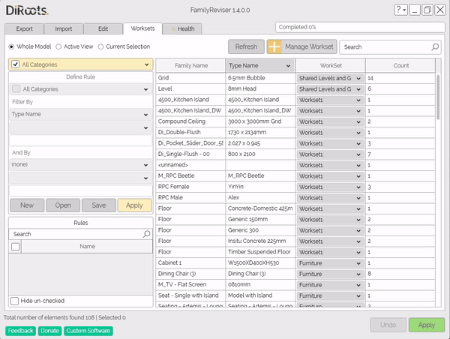Open the Export tab
450x339 pixels.
(x=23, y=28)
